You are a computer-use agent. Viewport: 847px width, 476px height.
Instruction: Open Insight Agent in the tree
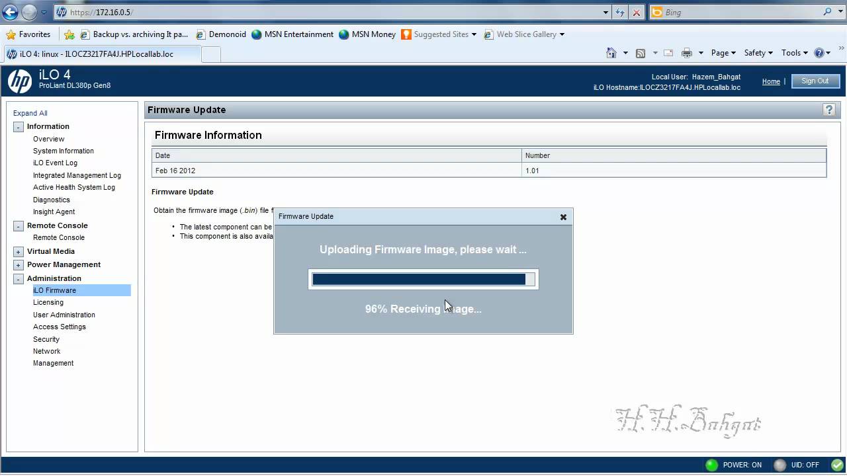point(54,212)
